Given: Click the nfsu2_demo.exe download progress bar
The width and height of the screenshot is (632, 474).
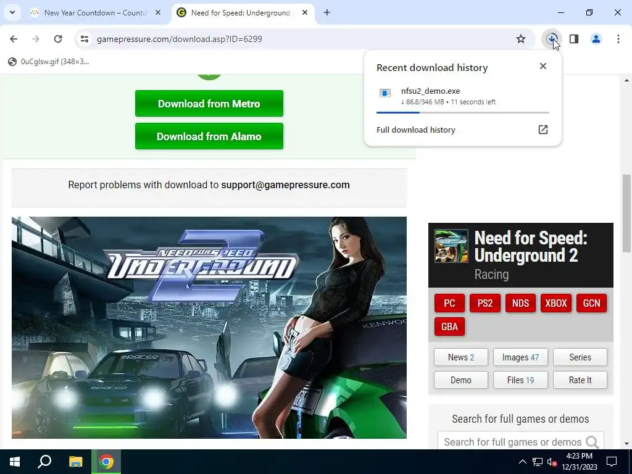Looking at the screenshot, I should 463,113.
